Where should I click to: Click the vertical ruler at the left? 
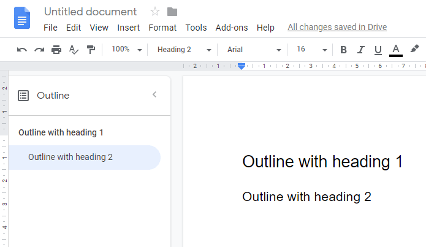click(x=4, y=159)
